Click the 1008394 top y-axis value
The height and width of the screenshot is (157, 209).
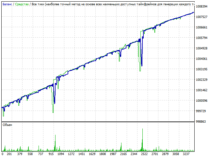point(201,7)
